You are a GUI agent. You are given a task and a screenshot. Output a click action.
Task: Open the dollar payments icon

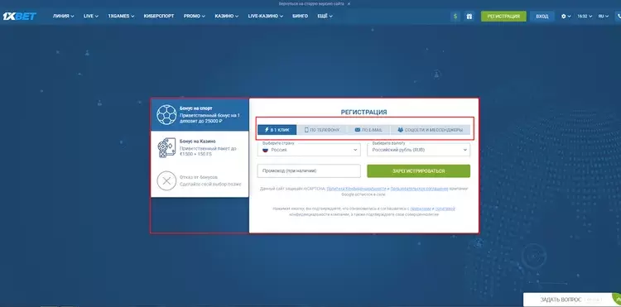[x=455, y=17]
